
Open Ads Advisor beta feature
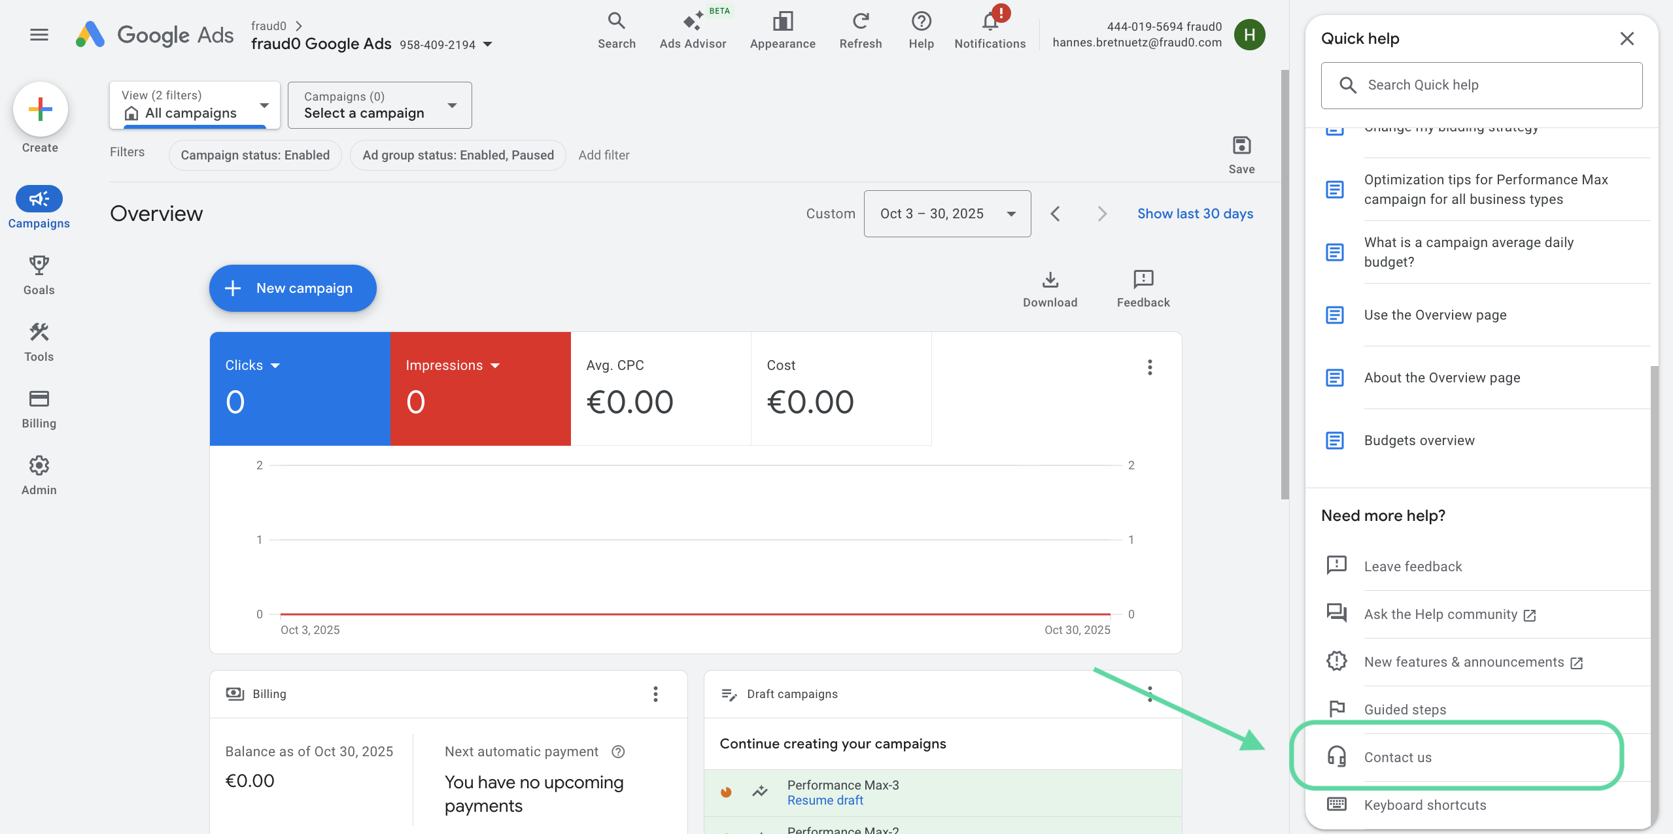tap(693, 29)
